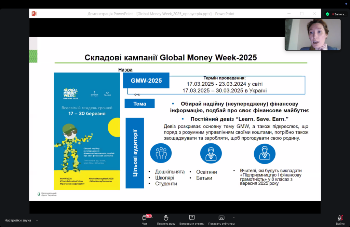Click the #ThinkBeforeYouFollow hashtag on poster

coord(71,181)
